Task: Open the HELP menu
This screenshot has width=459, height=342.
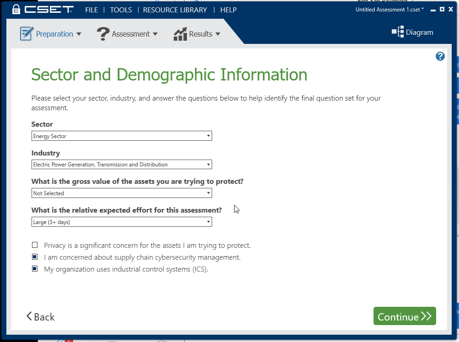Action: [x=228, y=10]
